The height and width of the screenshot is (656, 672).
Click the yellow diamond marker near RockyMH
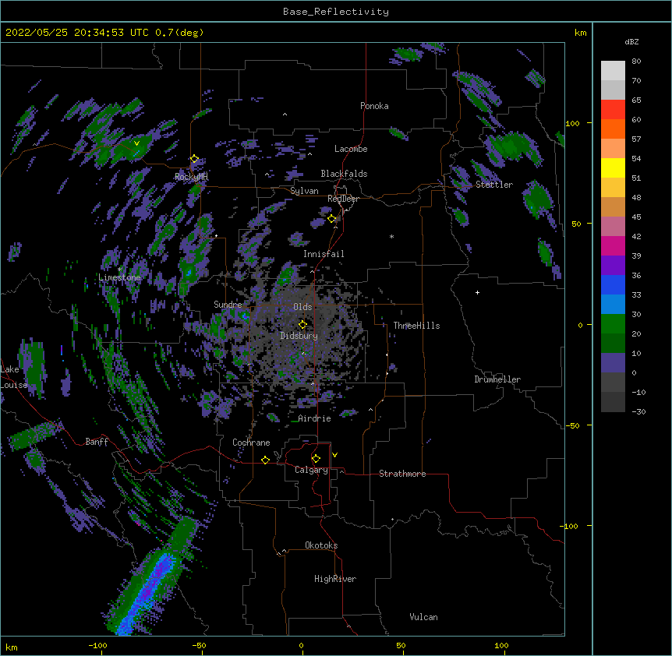pos(194,159)
